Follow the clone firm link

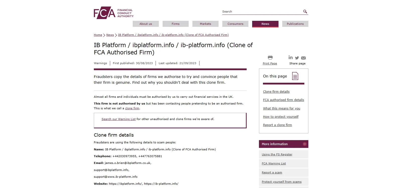[132, 108]
